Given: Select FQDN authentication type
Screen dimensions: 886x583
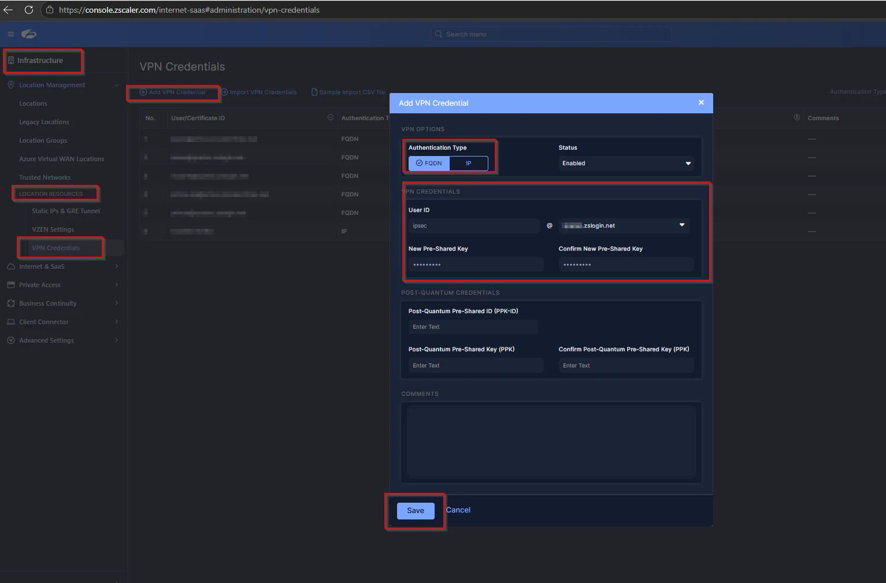Looking at the screenshot, I should coord(429,164).
